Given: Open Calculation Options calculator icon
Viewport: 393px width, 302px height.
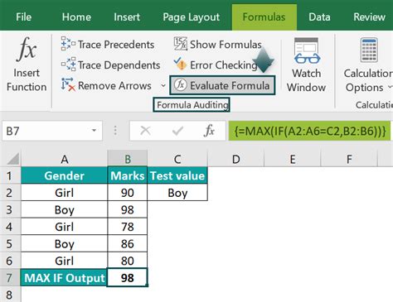Looking at the screenshot, I should (369, 50).
